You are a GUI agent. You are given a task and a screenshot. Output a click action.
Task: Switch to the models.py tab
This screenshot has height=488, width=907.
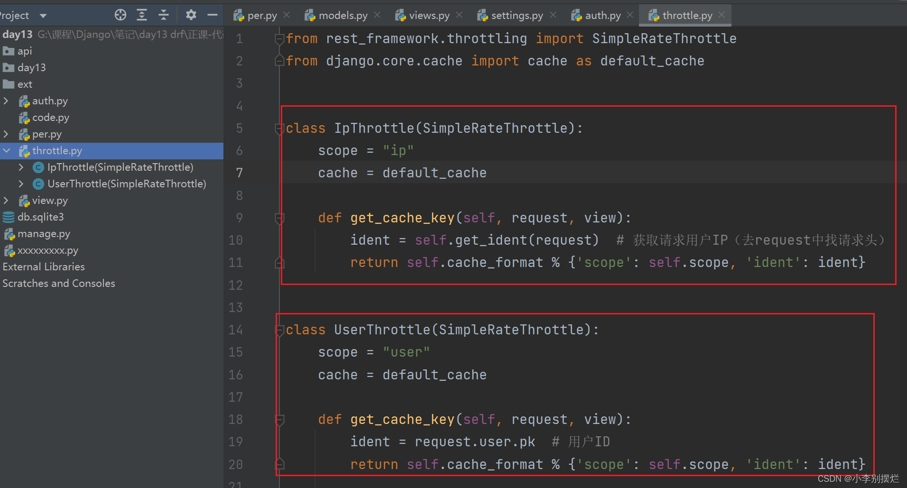343,16
